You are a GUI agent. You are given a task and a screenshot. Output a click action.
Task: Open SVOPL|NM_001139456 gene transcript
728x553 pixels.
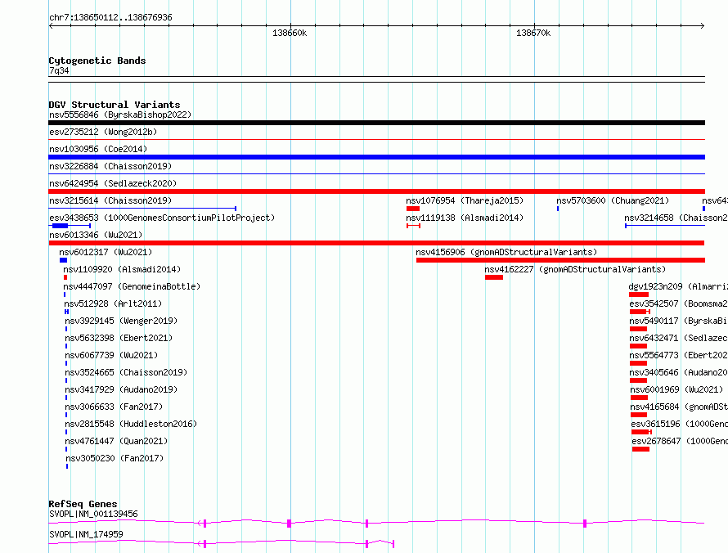point(93,514)
